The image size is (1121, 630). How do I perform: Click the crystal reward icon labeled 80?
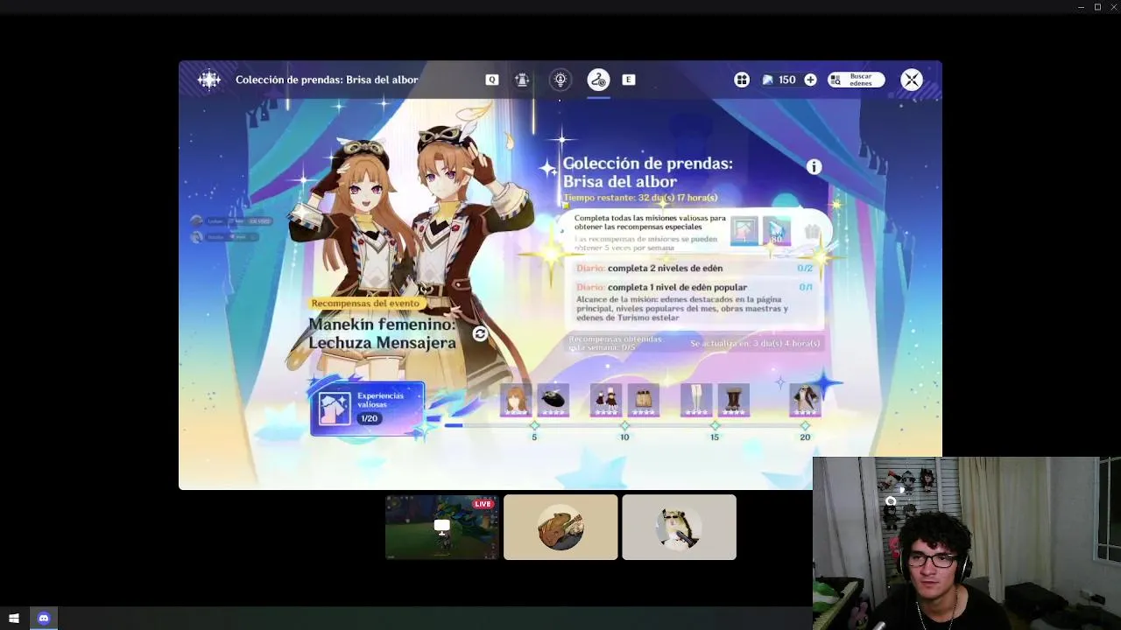(777, 231)
